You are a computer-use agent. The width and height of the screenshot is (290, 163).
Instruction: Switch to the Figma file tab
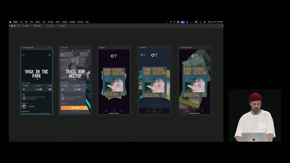coord(62,26)
